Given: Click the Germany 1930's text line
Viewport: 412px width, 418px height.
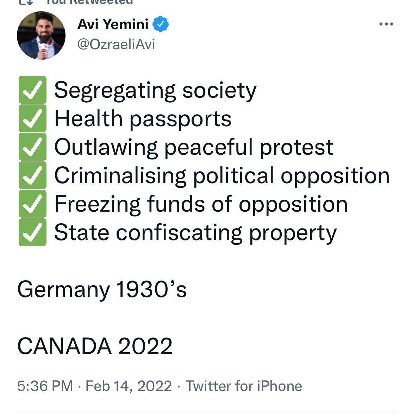Looking at the screenshot, I should click(102, 290).
